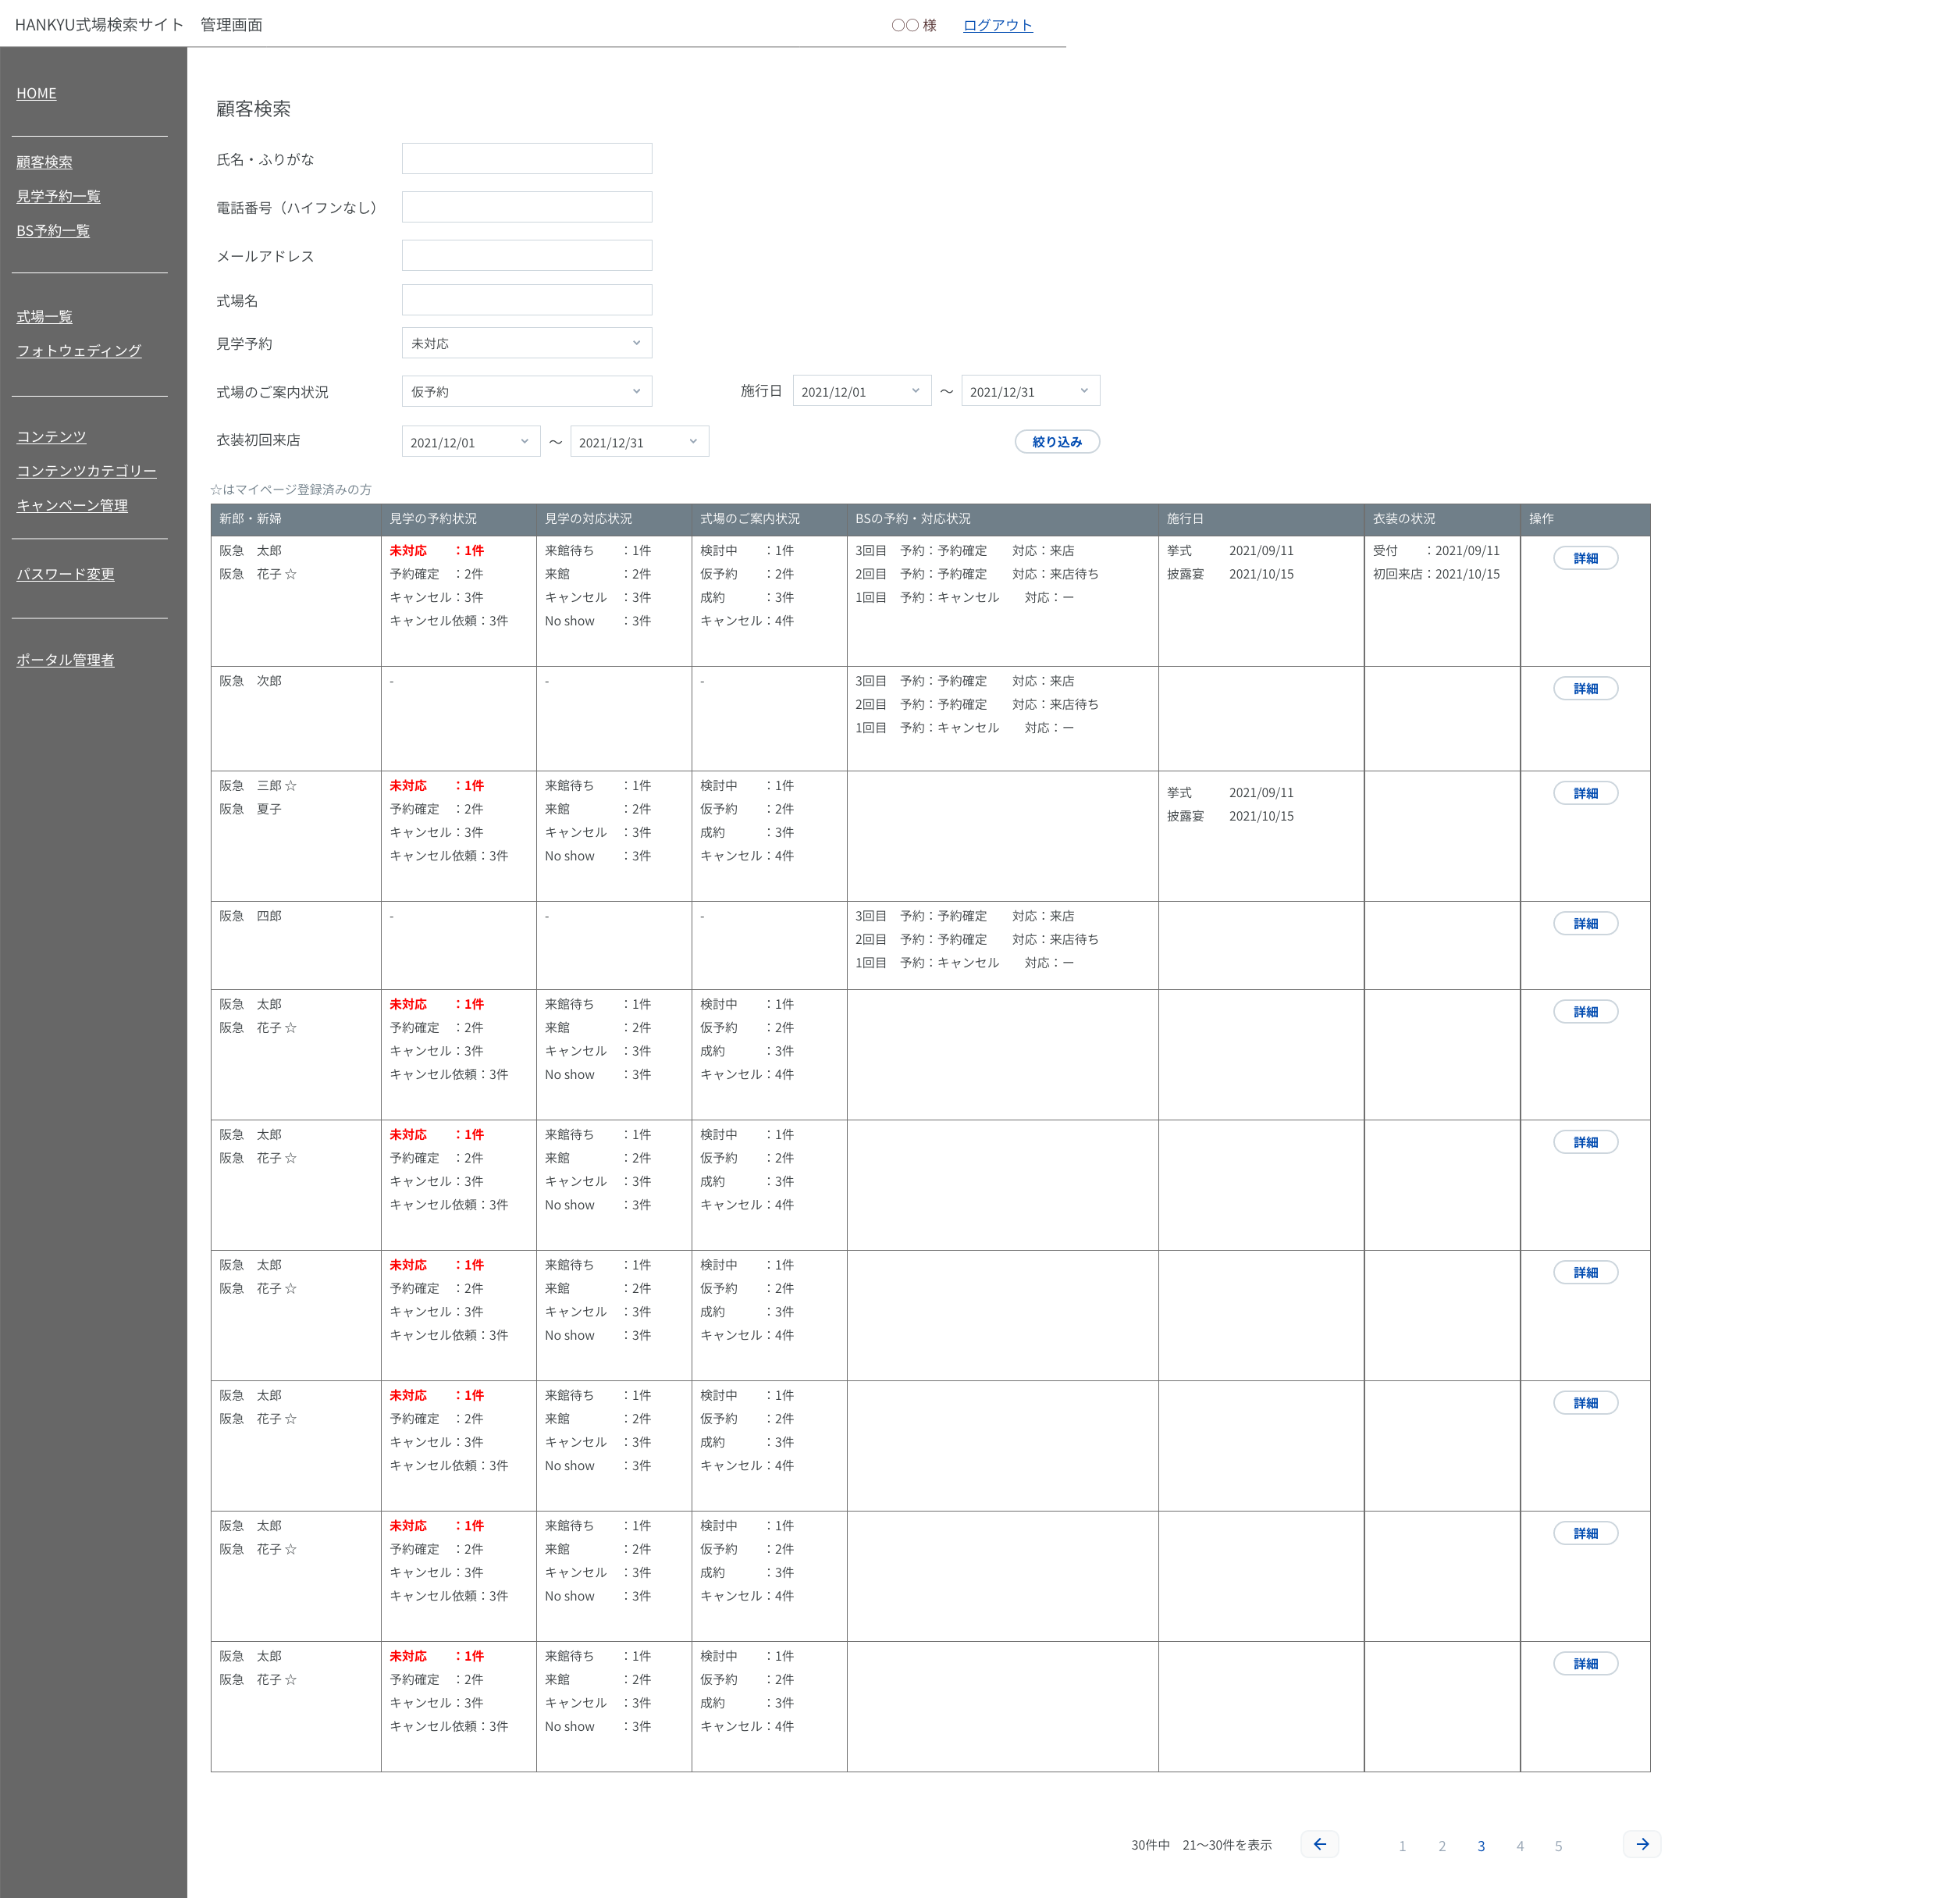Open the 見学予約 status dropdown
Screen dimensions: 1960x1898
coord(526,343)
